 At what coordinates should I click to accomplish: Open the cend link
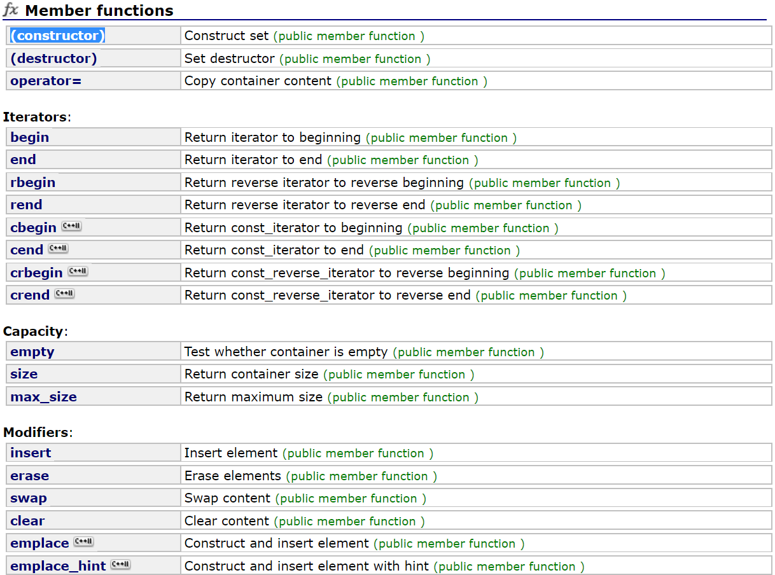27,250
